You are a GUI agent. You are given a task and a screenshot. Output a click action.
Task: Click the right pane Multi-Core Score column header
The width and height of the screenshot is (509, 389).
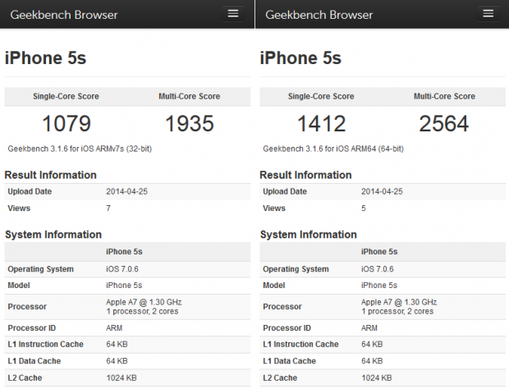click(x=444, y=96)
